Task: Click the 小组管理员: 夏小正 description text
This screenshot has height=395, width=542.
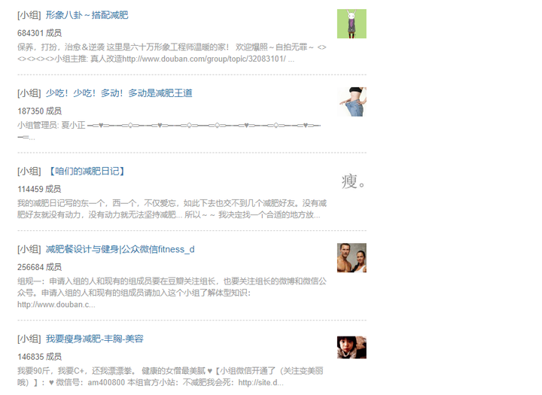Action: 51,125
